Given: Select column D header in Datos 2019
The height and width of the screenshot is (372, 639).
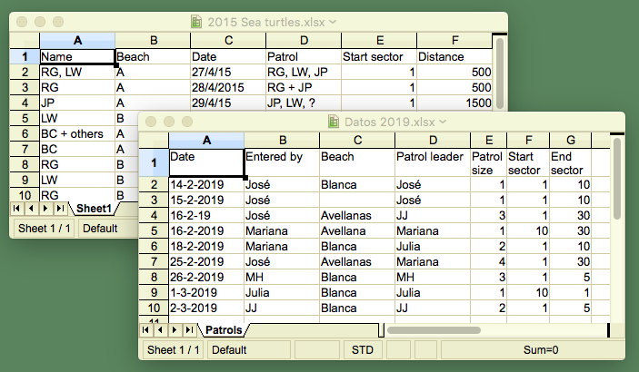Looking at the screenshot, I should click(x=431, y=139).
